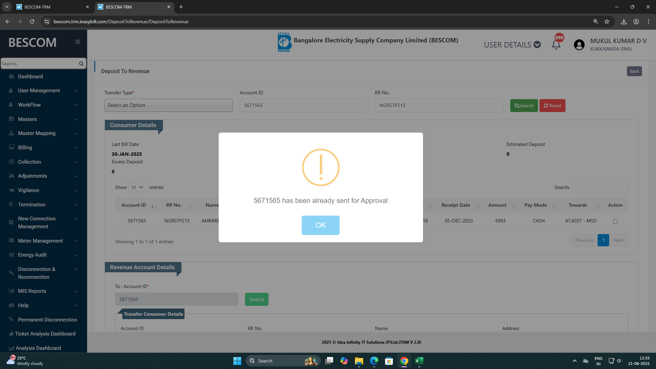Viewport: 656px width, 369px height.
Task: Click the red Reset button
Action: point(552,106)
